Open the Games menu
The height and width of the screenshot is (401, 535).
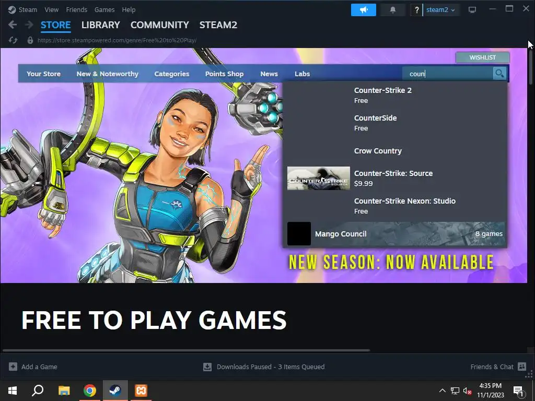104,9
